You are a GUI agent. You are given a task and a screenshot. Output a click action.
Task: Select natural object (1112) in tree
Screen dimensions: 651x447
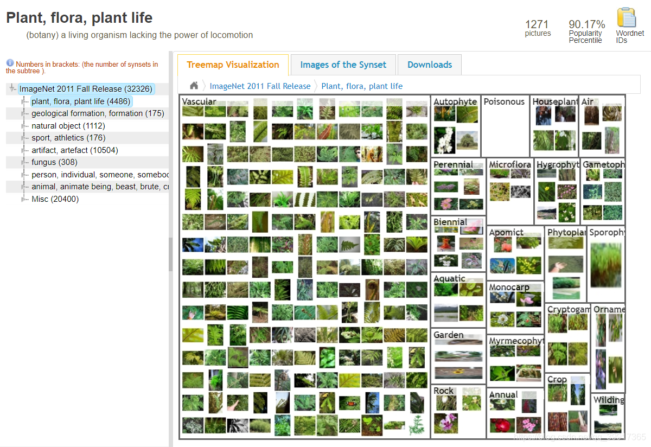pyautogui.click(x=68, y=126)
